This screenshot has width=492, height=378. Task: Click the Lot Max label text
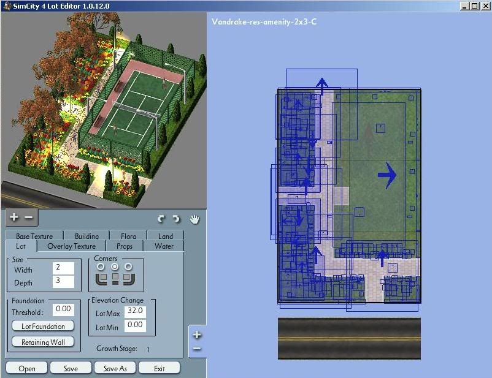click(x=107, y=314)
